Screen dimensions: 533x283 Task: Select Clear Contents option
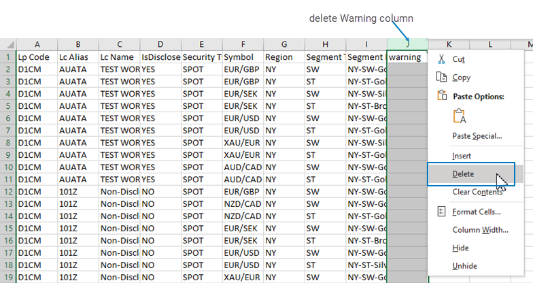[477, 192]
